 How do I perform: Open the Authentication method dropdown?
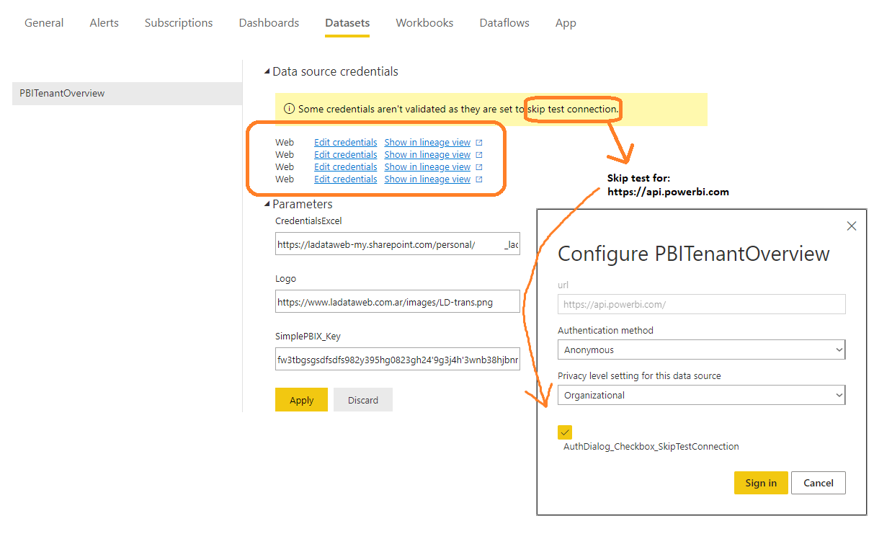point(700,350)
